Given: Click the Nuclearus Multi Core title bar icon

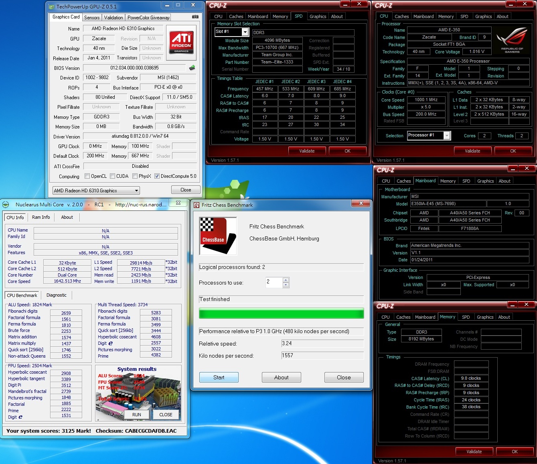Looking at the screenshot, I should [x=6, y=204].
